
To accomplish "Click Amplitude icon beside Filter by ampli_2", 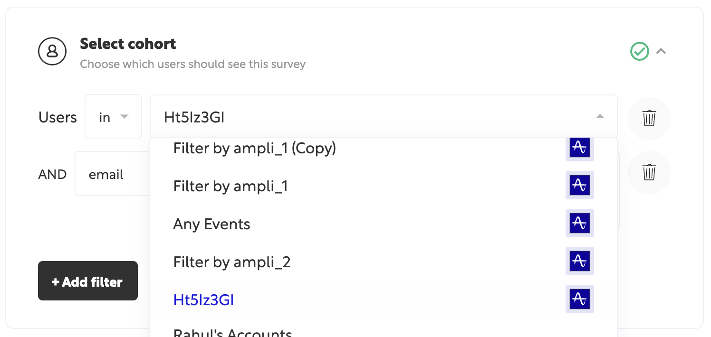I will click(x=579, y=261).
